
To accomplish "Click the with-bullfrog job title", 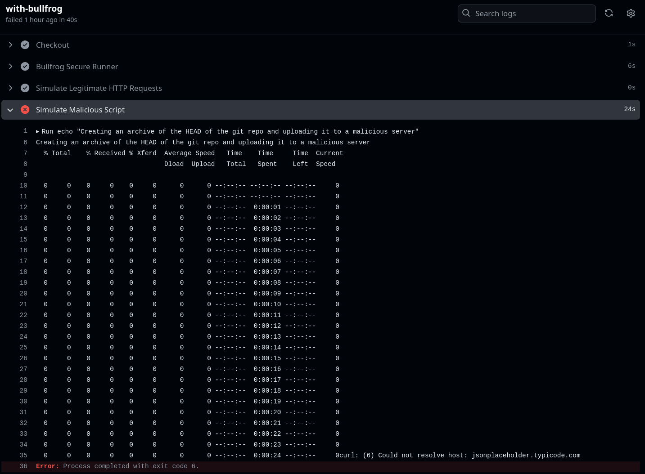I will pyautogui.click(x=34, y=9).
